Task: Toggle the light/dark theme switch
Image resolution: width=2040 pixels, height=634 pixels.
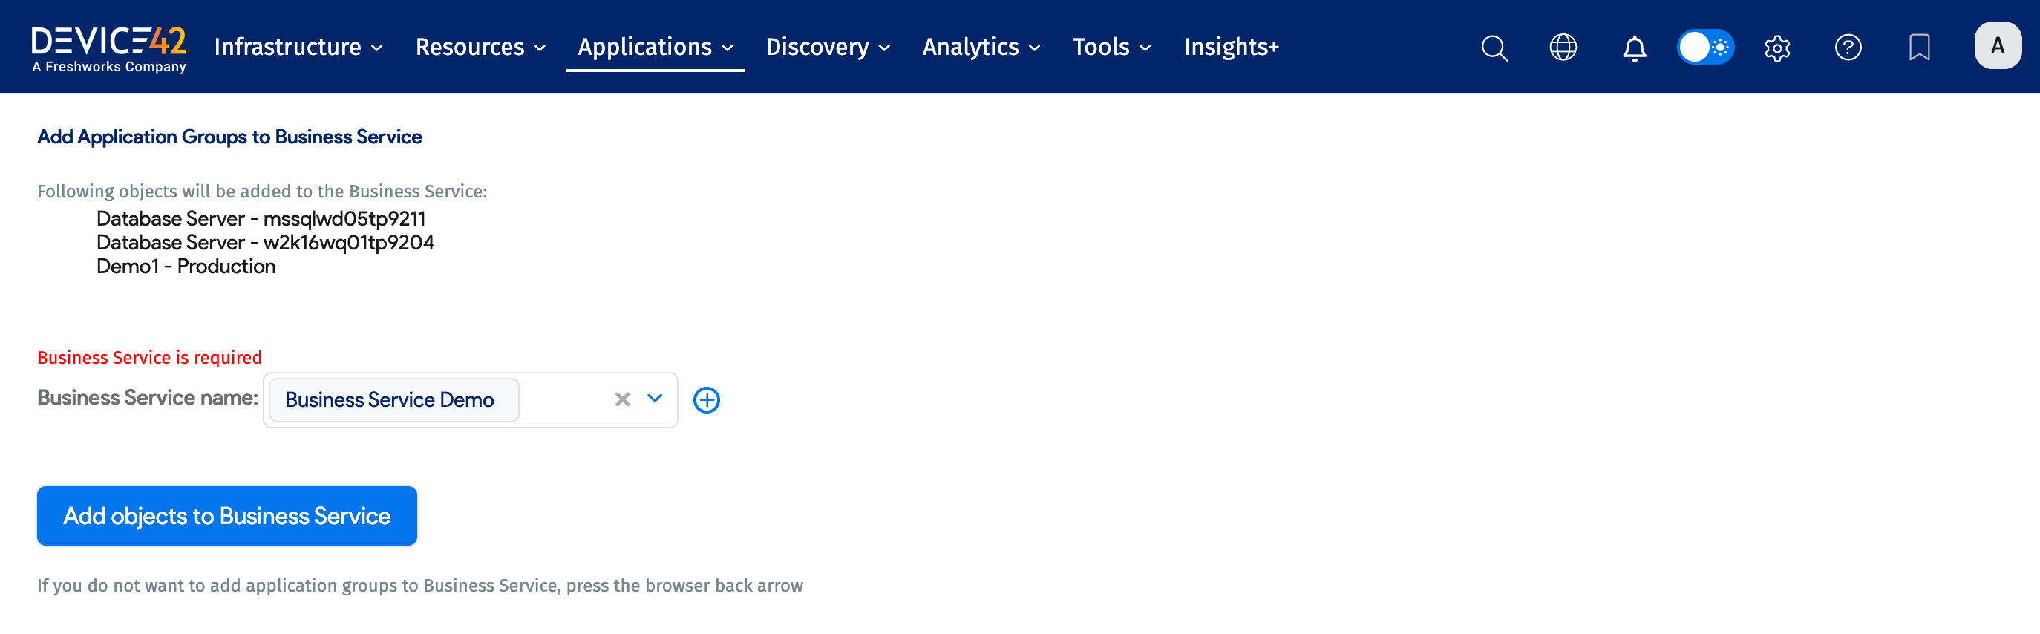Action: 1705,48
